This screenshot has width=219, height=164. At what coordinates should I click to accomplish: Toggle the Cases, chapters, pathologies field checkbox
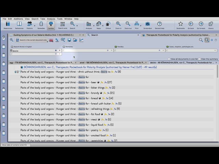(x=167, y=50)
